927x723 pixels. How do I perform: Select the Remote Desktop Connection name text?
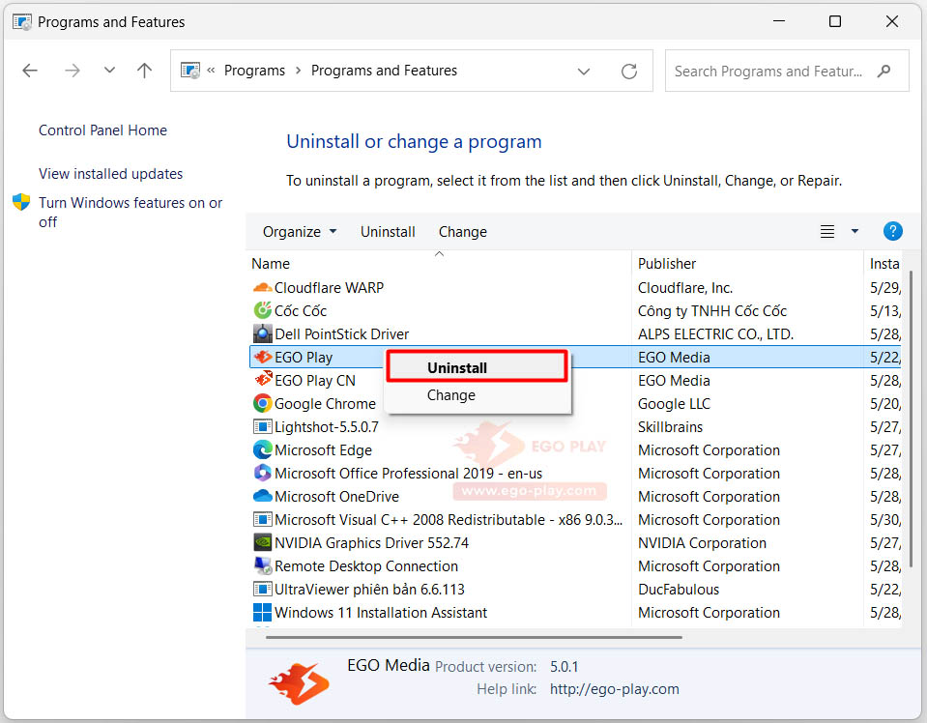coord(366,566)
